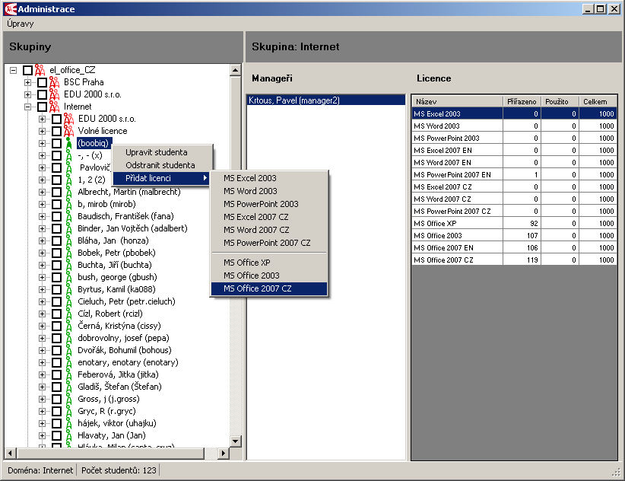
Task: Click the tree's horizontal scrollbar right arrow
Action: point(224,454)
